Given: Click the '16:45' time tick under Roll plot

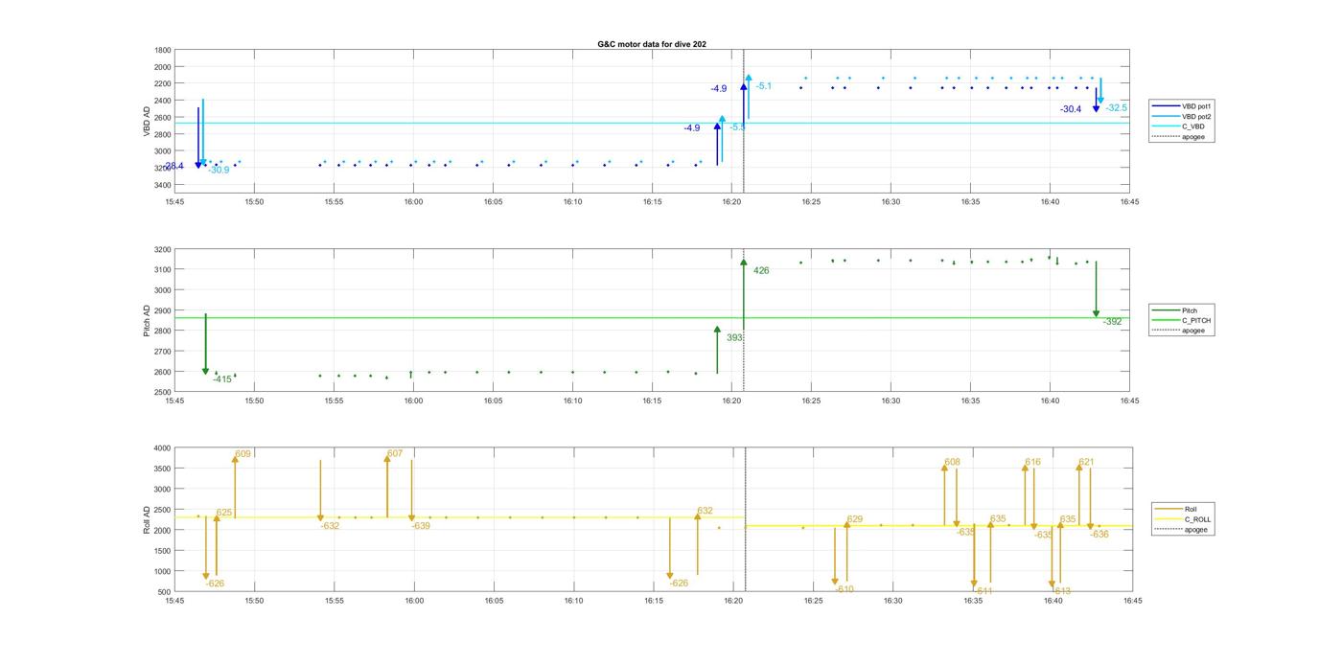Looking at the screenshot, I should click(1132, 601).
